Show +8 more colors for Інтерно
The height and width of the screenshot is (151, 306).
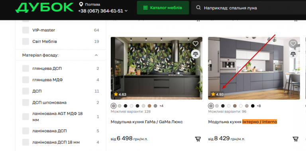[259, 106]
